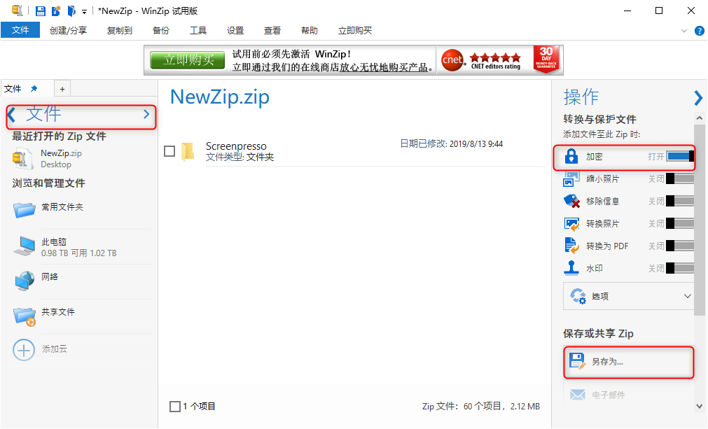Select the 文件 pane tab
The width and height of the screenshot is (708, 429).
[x=13, y=89]
